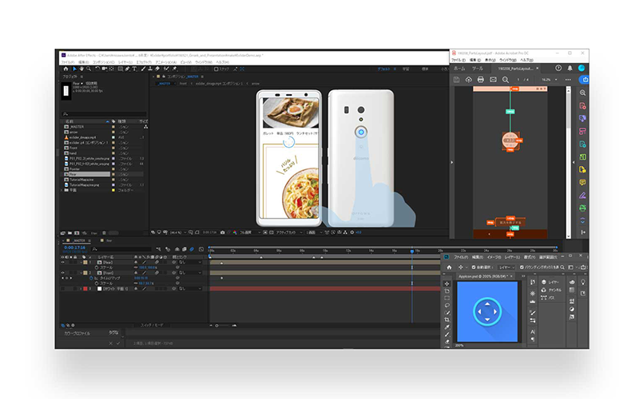Select the Rotation tool in After Effects
Screen dimensions: 639x399
tap(97, 69)
